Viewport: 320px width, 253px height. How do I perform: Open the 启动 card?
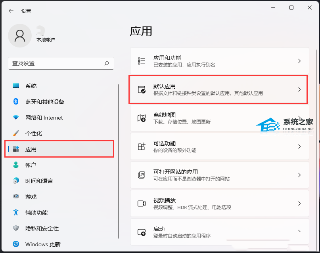[220, 232]
